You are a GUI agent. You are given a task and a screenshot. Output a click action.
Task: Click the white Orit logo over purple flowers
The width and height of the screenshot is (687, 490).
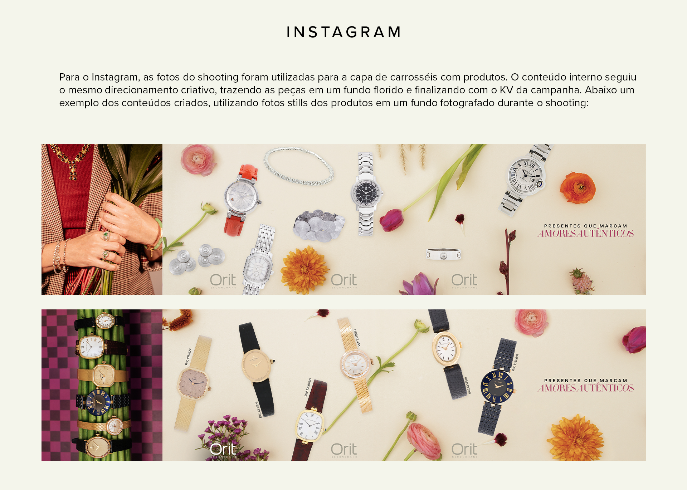point(223,450)
